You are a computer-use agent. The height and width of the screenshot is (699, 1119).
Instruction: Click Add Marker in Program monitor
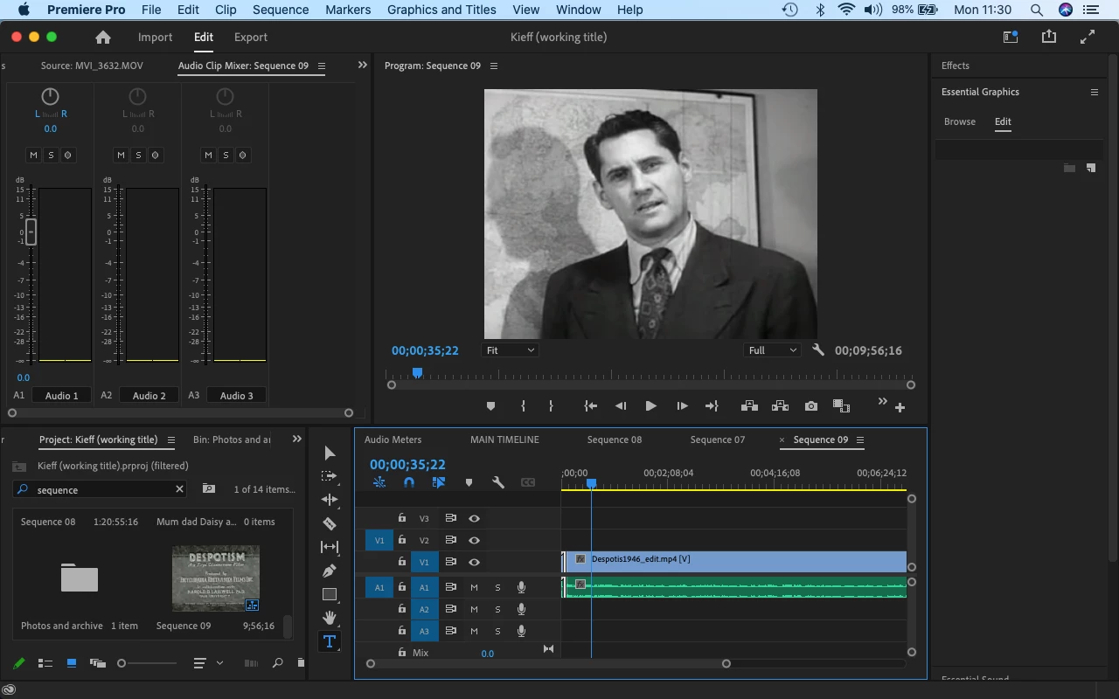click(x=490, y=406)
